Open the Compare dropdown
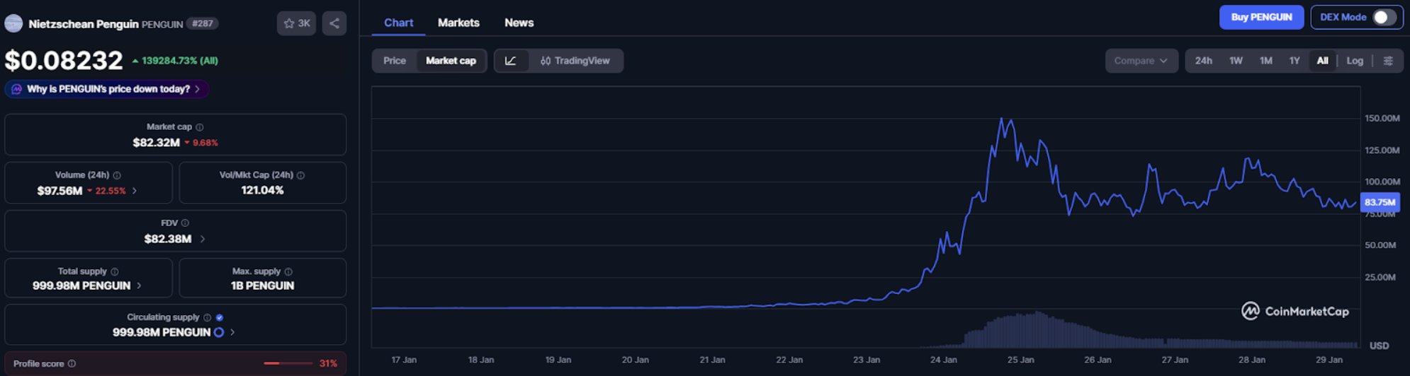This screenshot has width=1410, height=376. point(1140,61)
